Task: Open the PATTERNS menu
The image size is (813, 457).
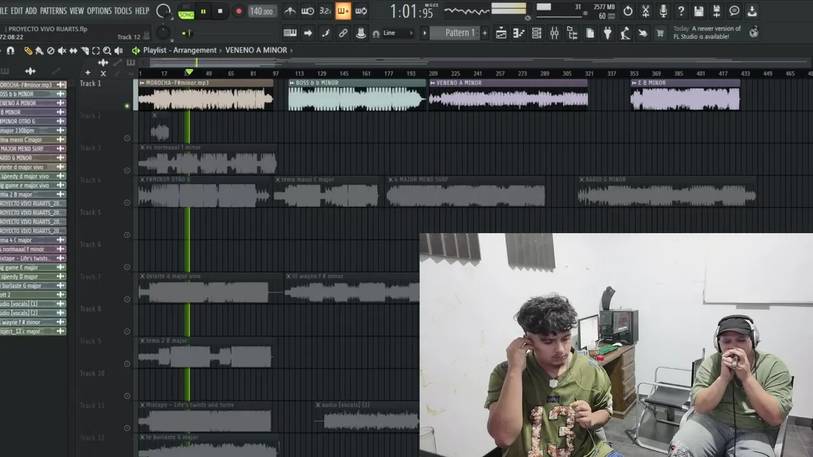Action: click(x=53, y=11)
